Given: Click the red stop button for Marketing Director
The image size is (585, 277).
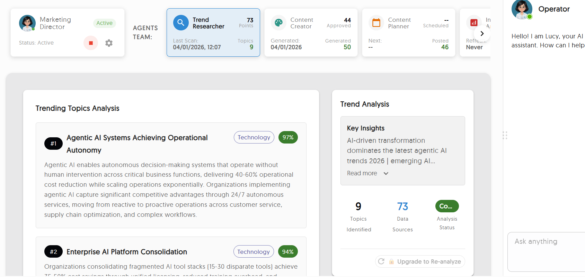Looking at the screenshot, I should [x=91, y=43].
